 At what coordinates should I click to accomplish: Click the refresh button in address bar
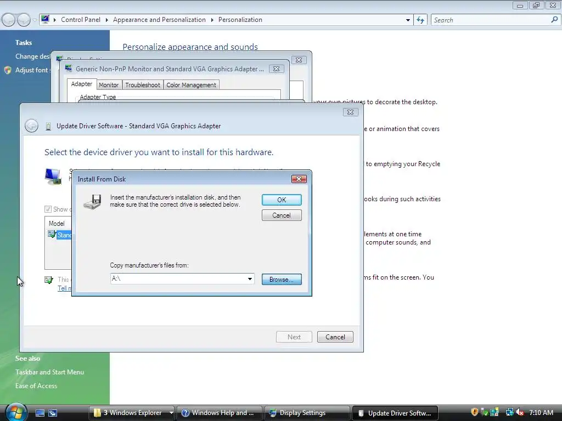pyautogui.click(x=420, y=20)
